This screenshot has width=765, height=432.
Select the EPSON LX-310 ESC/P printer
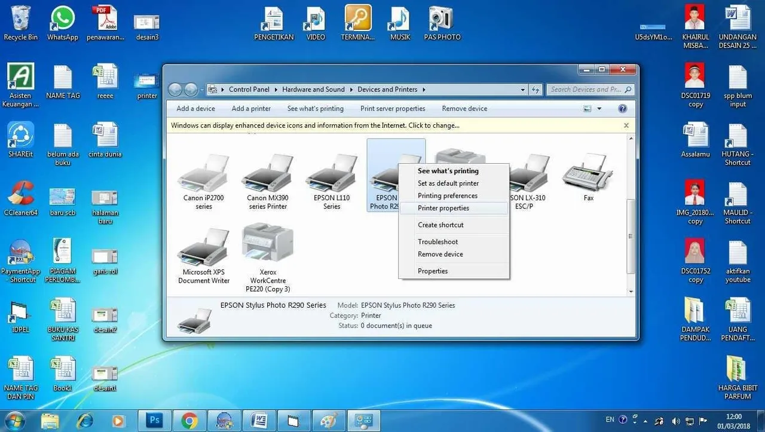point(528,181)
